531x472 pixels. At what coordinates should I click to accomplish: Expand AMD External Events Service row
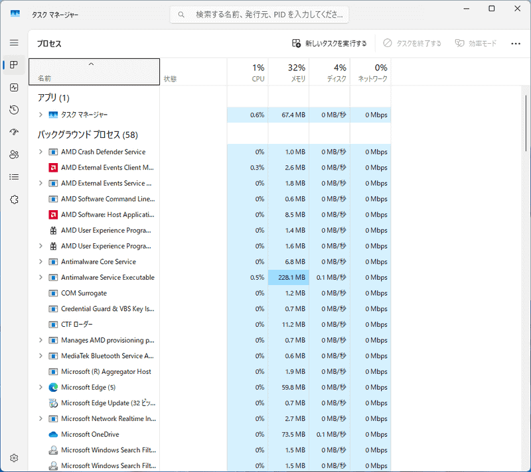point(40,183)
